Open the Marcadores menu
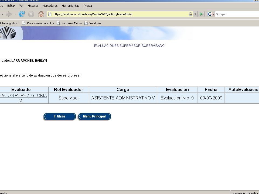 click(50, 6)
